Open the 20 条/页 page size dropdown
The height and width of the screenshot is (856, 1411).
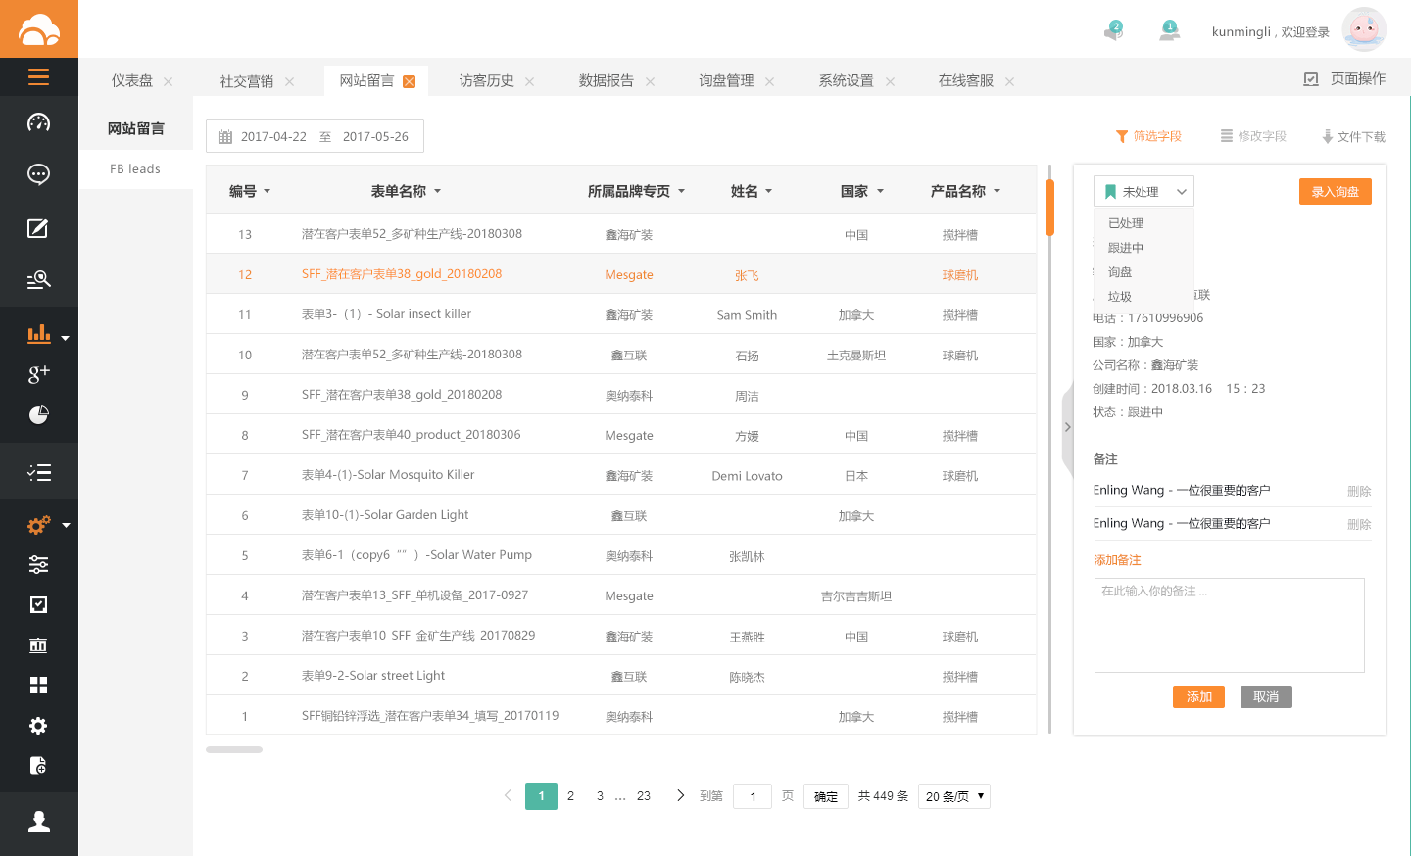pos(954,796)
